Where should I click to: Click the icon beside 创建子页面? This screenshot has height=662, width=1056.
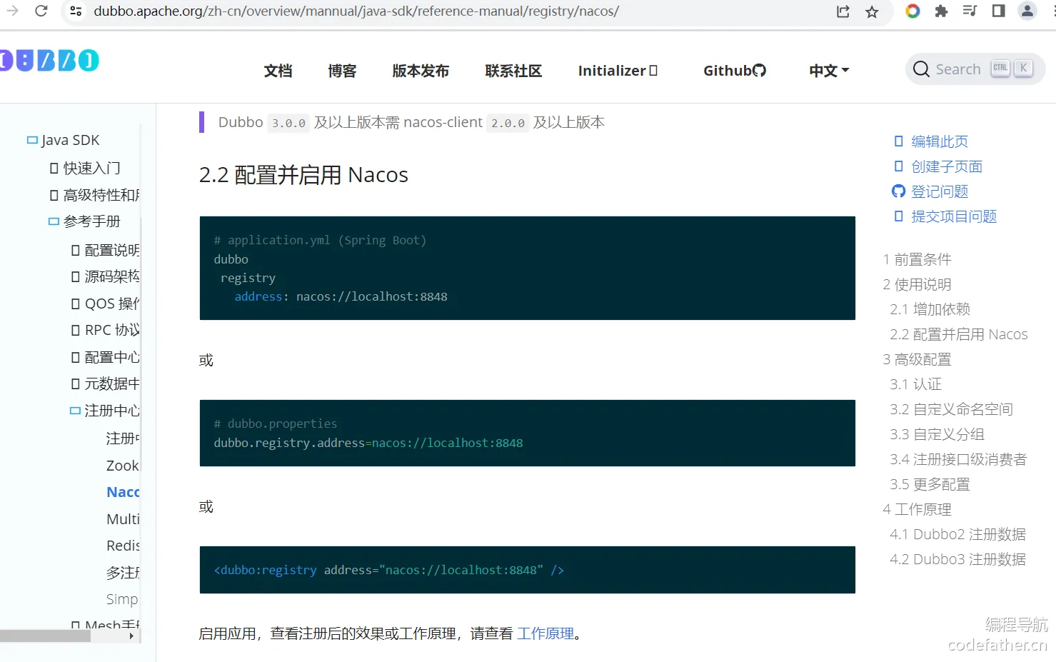coord(899,166)
